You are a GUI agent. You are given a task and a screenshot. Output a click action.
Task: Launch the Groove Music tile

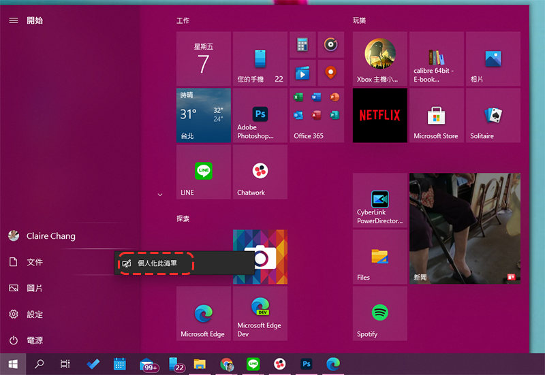pyautogui.click(x=330, y=45)
